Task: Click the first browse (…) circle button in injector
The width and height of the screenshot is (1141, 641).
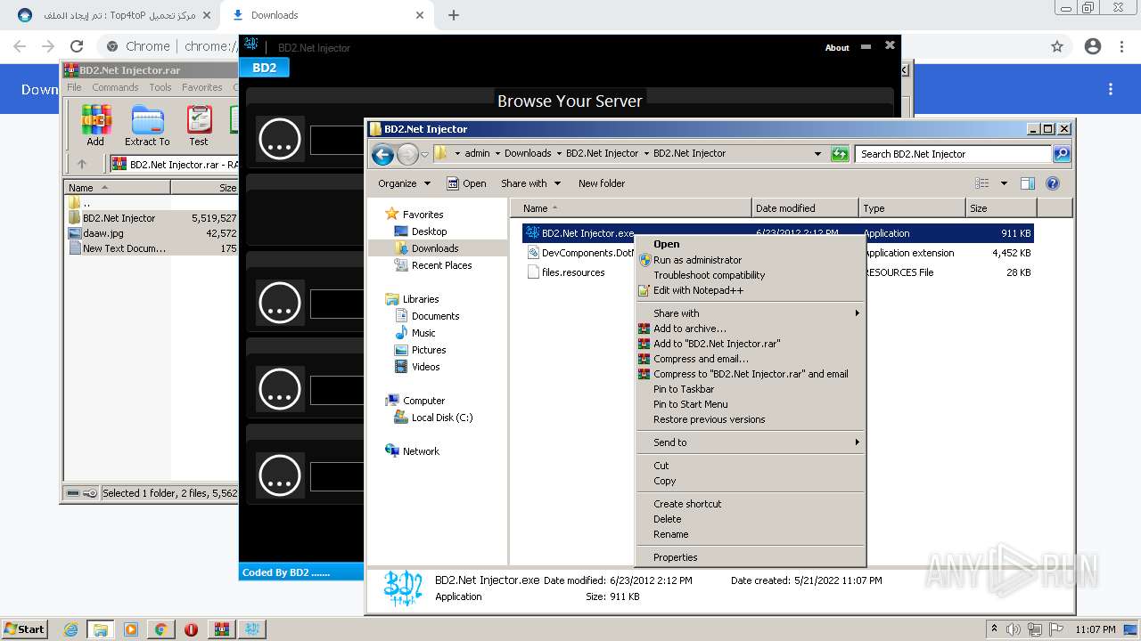Action: click(x=280, y=139)
